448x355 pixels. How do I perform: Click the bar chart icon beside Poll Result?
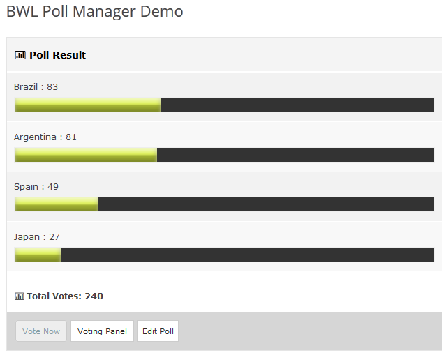[20, 55]
